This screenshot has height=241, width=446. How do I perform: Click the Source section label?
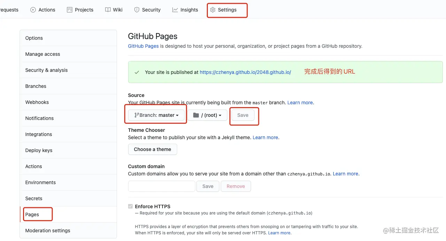136,95
